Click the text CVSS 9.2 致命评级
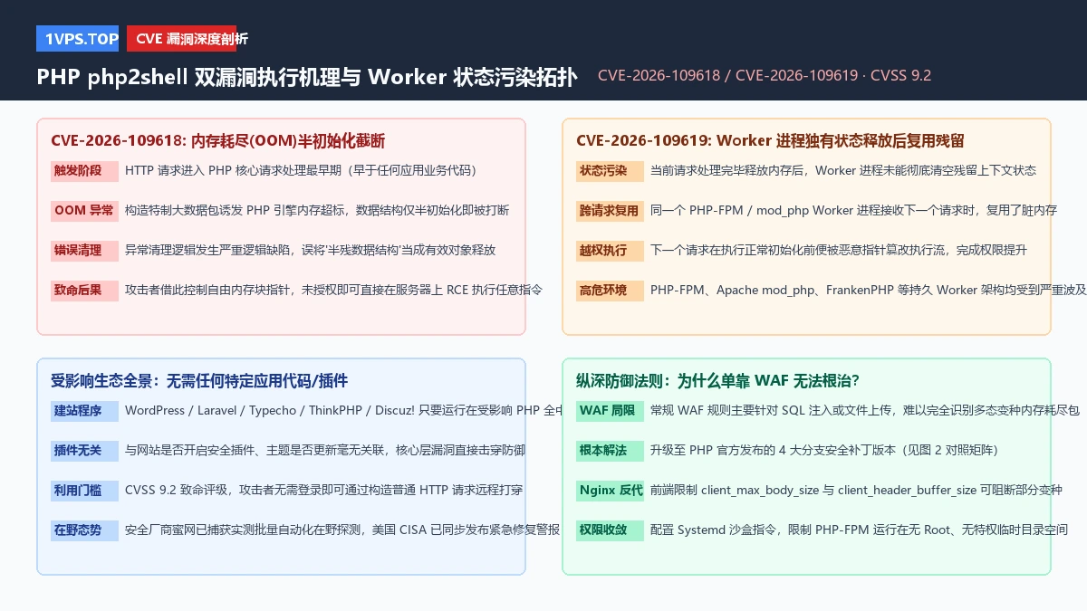 178,490
